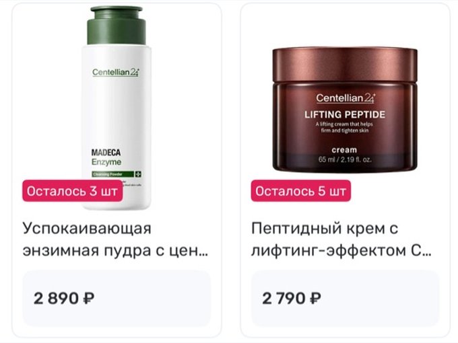Tap the 2 790 ₽ price button
Image resolution: width=458 pixels, height=343 pixels.
[x=346, y=299]
